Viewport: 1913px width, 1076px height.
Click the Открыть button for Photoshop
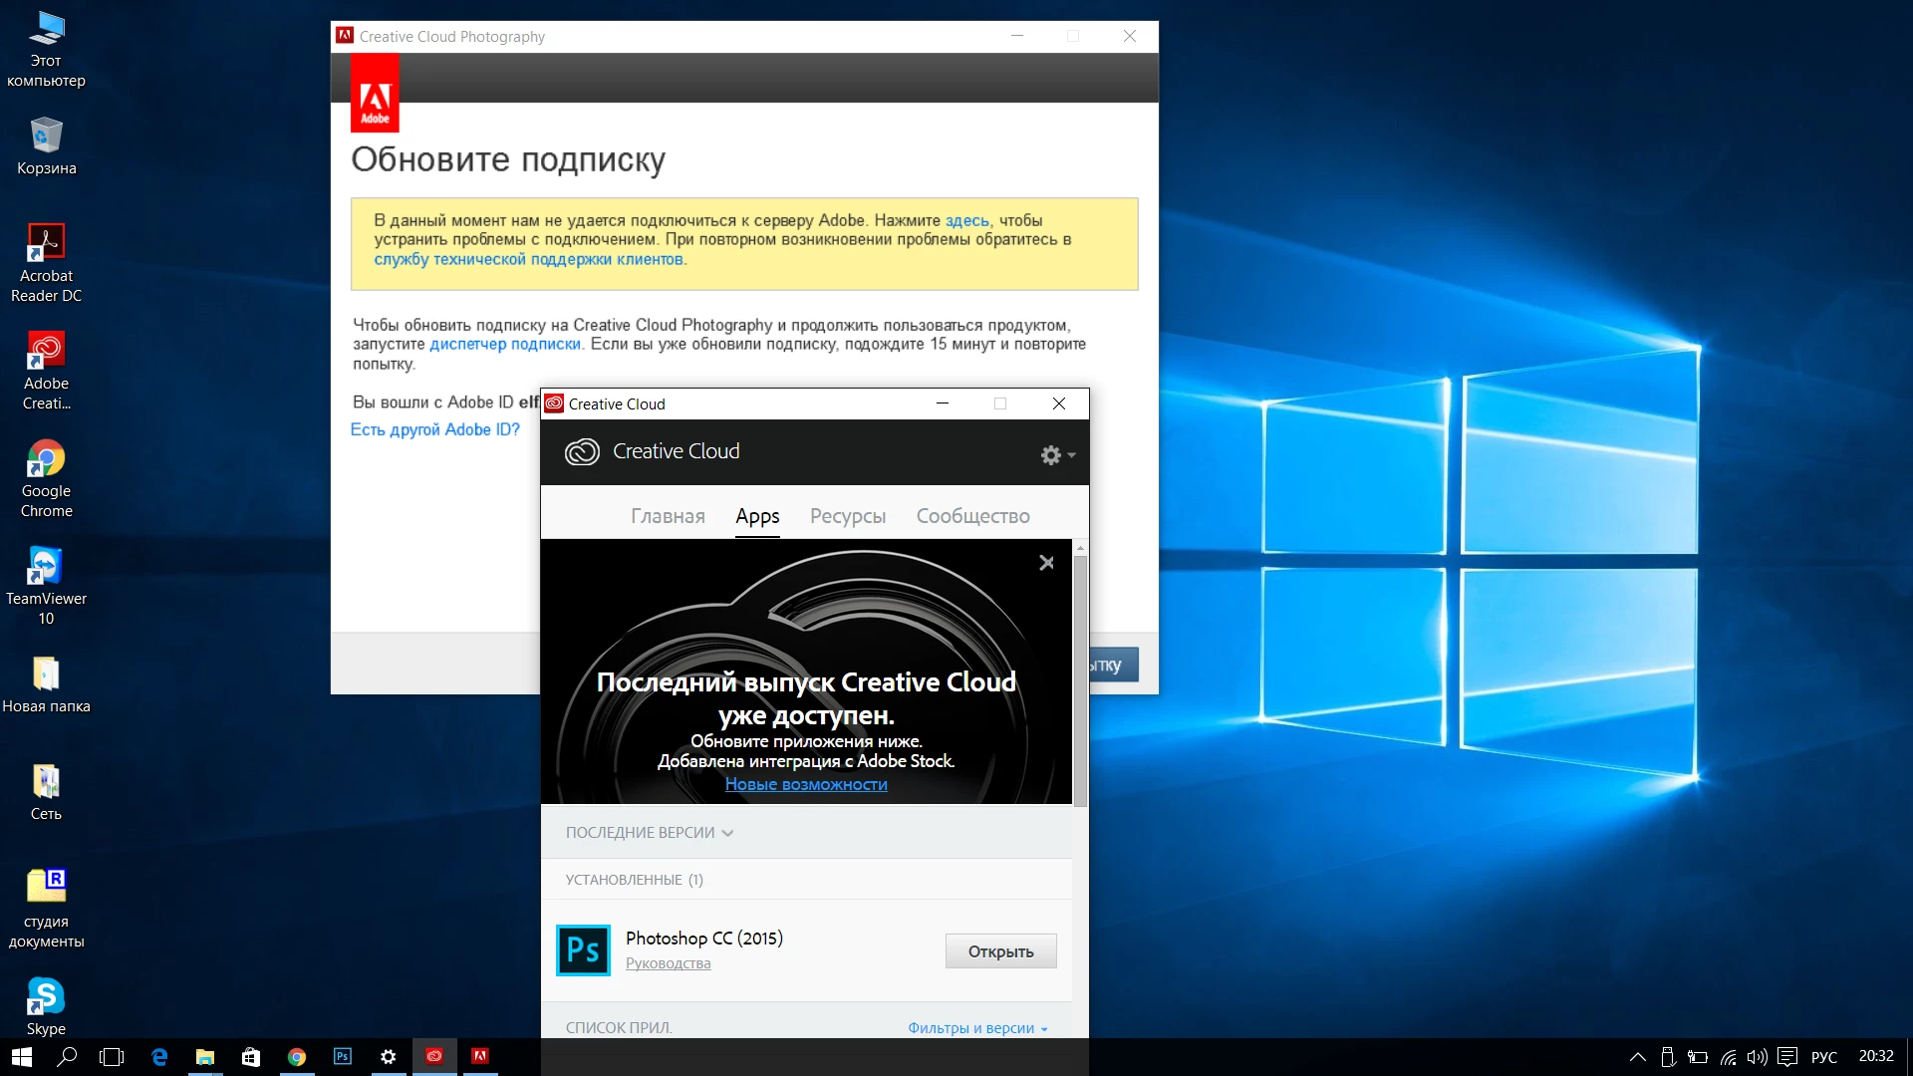click(x=1000, y=951)
